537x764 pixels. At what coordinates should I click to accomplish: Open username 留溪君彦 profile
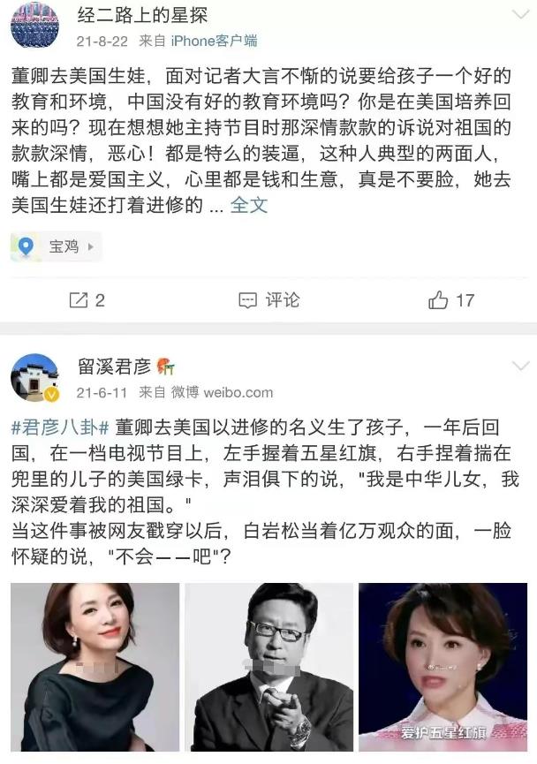[114, 367]
